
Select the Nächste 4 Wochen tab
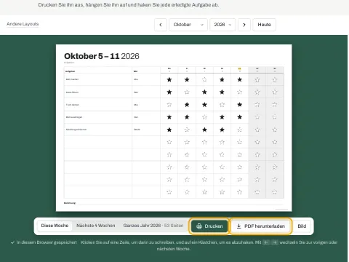point(96,226)
